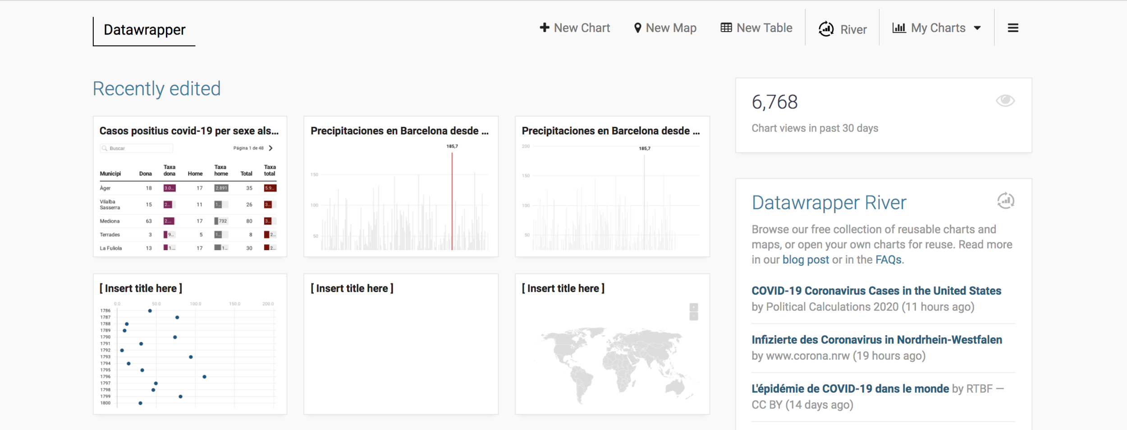Viewport: 1127px width, 430px height.
Task: Click the table grid icon beside New Table
Action: [x=726, y=27]
